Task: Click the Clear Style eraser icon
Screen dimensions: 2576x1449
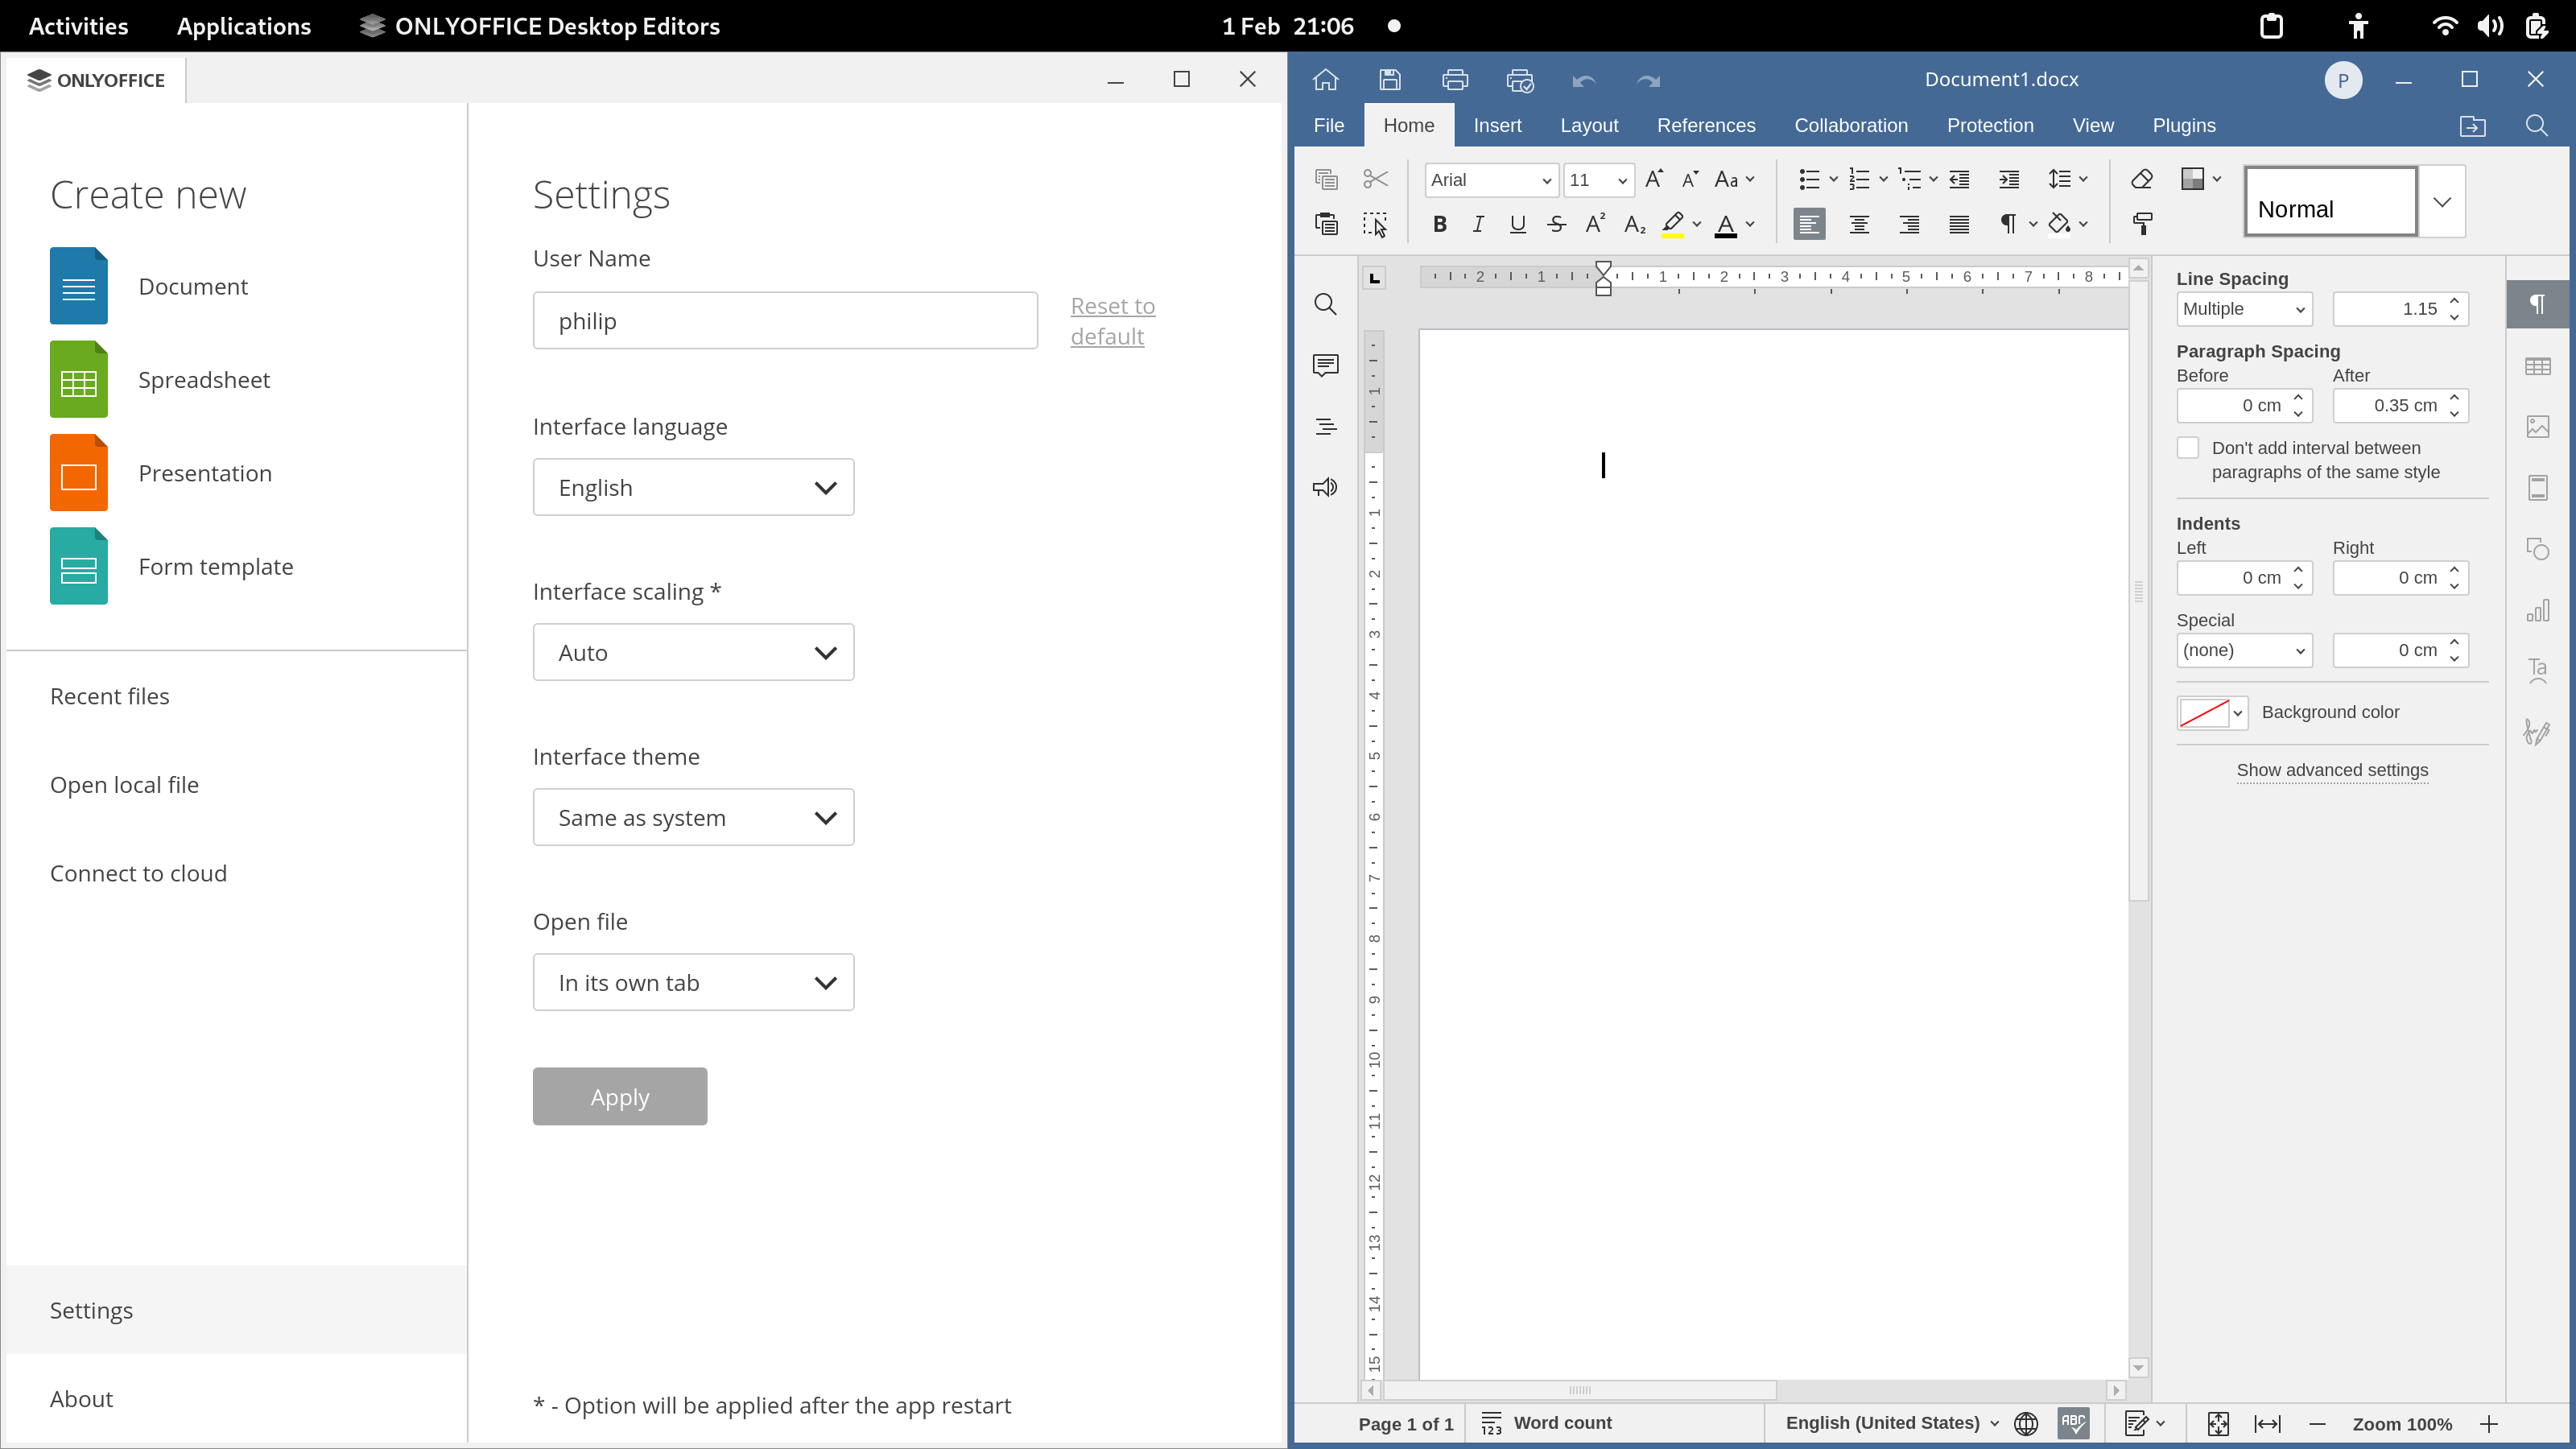Action: (2141, 179)
